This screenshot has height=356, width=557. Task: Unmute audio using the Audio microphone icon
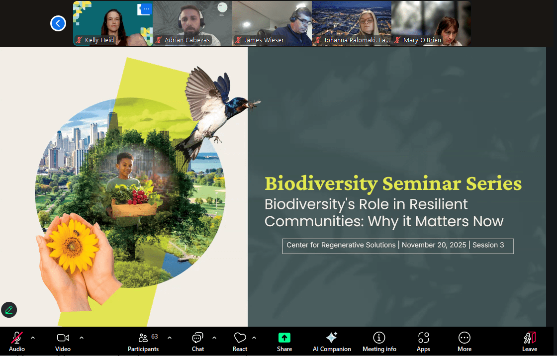pyautogui.click(x=16, y=338)
